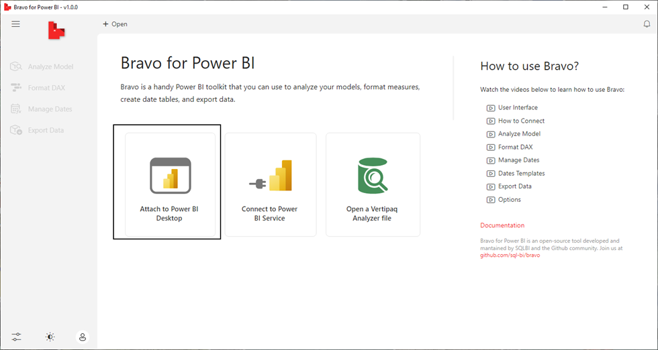Click the Analyze Model video icon
Screen dimensions: 658x350
pyautogui.click(x=491, y=134)
